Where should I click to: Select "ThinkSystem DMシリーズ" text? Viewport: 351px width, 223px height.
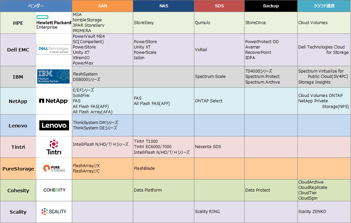click(95, 123)
